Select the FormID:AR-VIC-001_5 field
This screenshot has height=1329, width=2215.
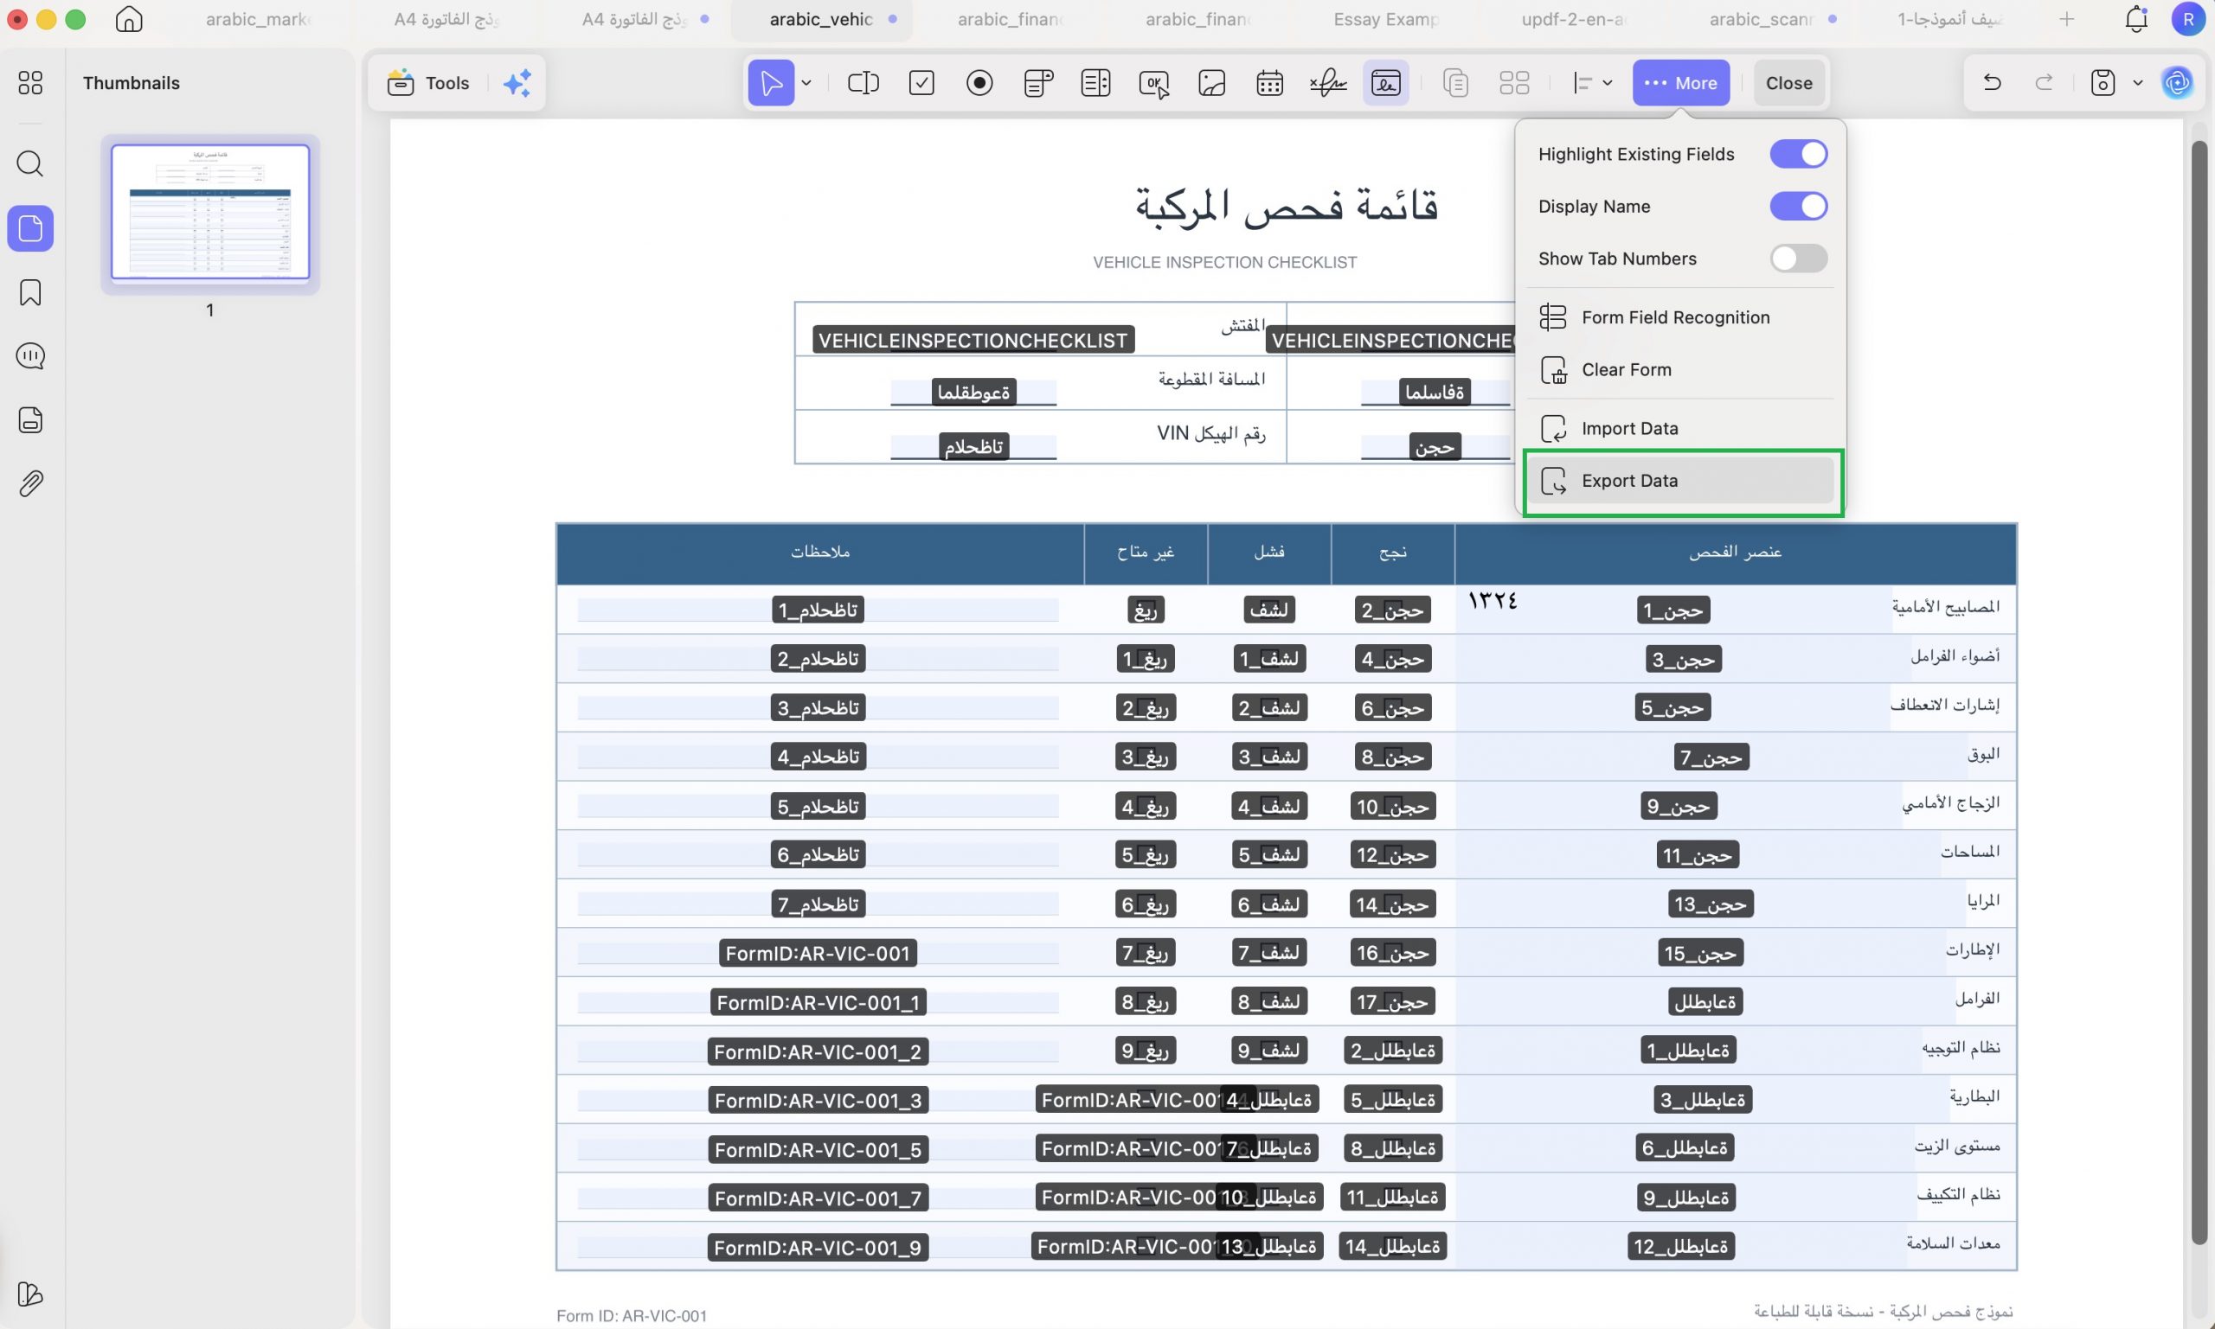pyautogui.click(x=817, y=1148)
